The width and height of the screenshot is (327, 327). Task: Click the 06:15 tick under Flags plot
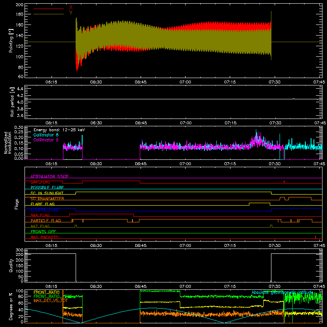click(x=52, y=246)
